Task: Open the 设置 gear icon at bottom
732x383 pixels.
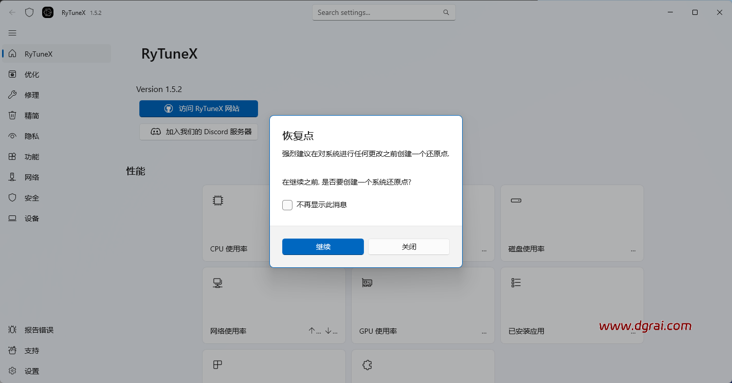Action: [x=12, y=371]
